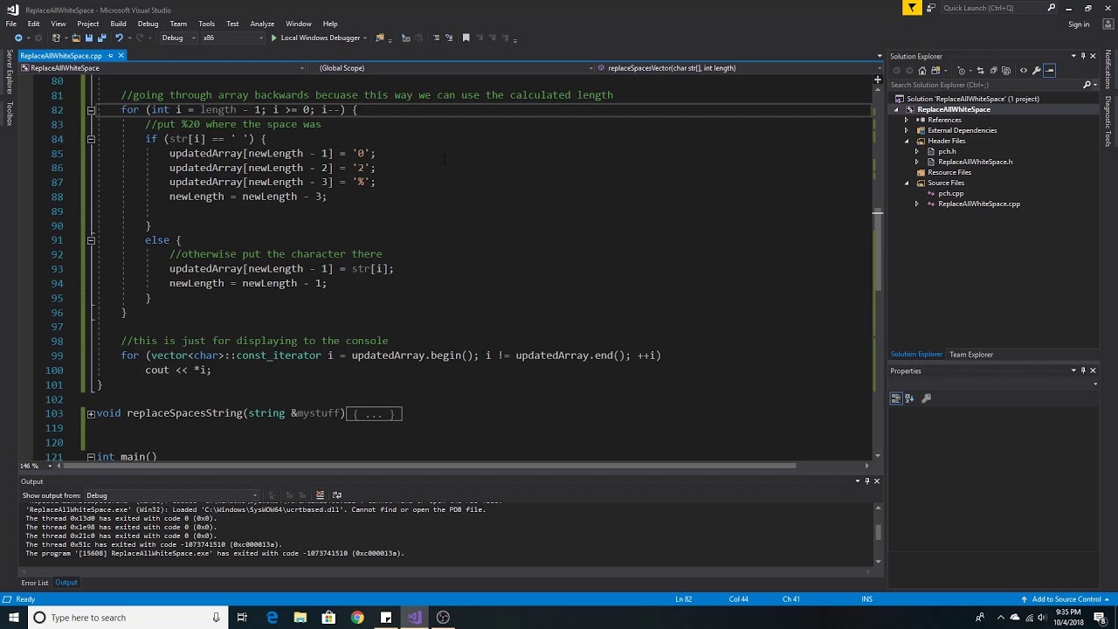Viewport: 1118px width, 629px height.
Task: Click the Output panel vertical scrollbar
Action: coord(877,532)
